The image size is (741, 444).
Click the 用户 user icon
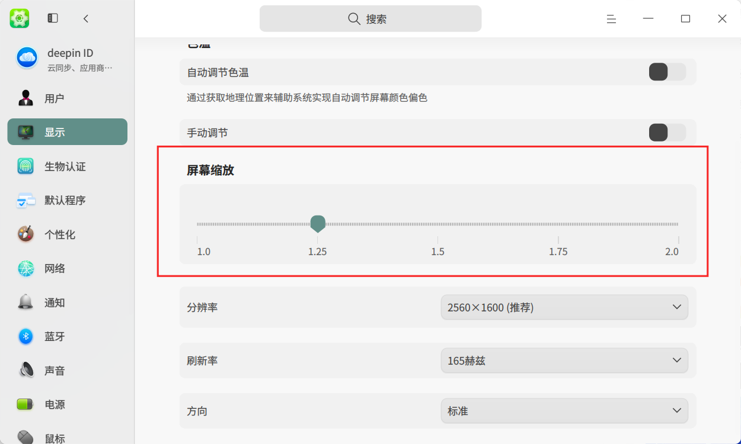(x=25, y=98)
